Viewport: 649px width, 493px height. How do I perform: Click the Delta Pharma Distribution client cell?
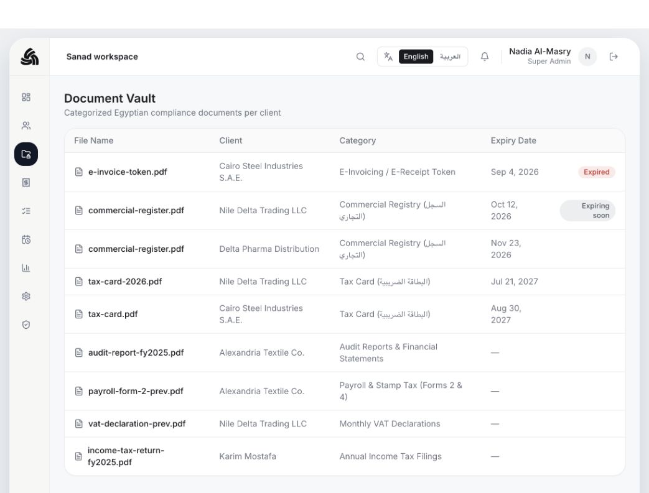[269, 249]
